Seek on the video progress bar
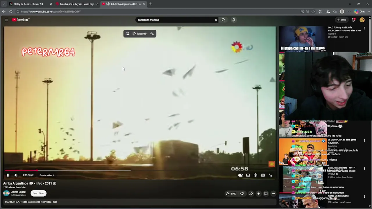This screenshot has height=209, width=372. tap(139, 170)
